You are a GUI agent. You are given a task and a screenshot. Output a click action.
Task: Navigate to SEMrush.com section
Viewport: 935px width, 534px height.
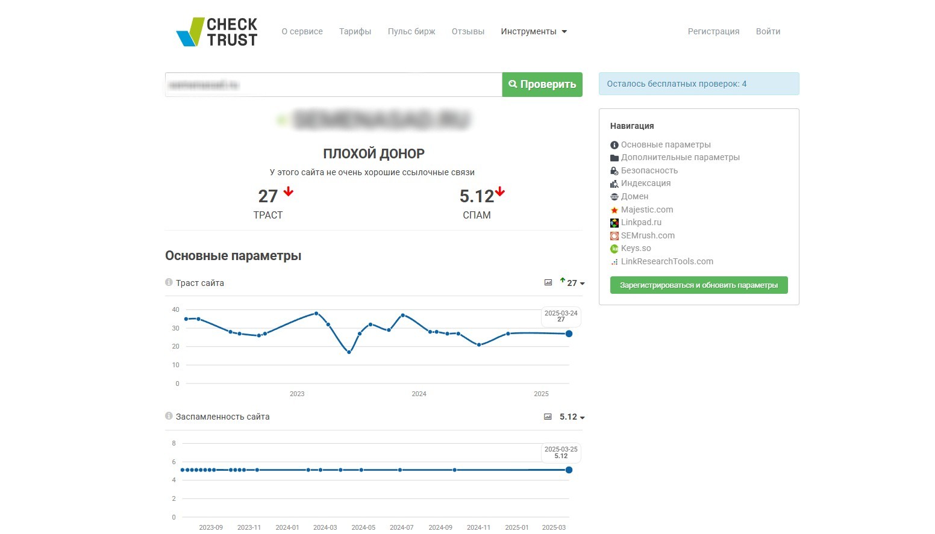pyautogui.click(x=648, y=235)
